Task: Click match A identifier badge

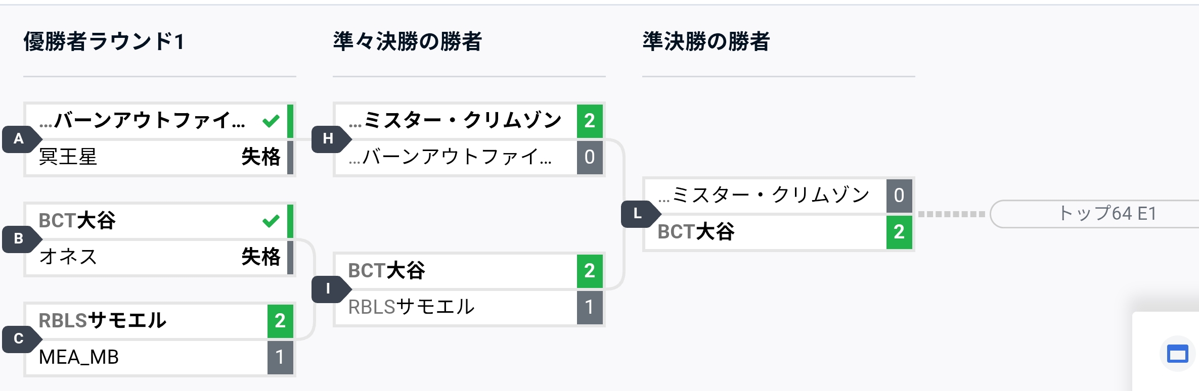Action: click(x=19, y=139)
